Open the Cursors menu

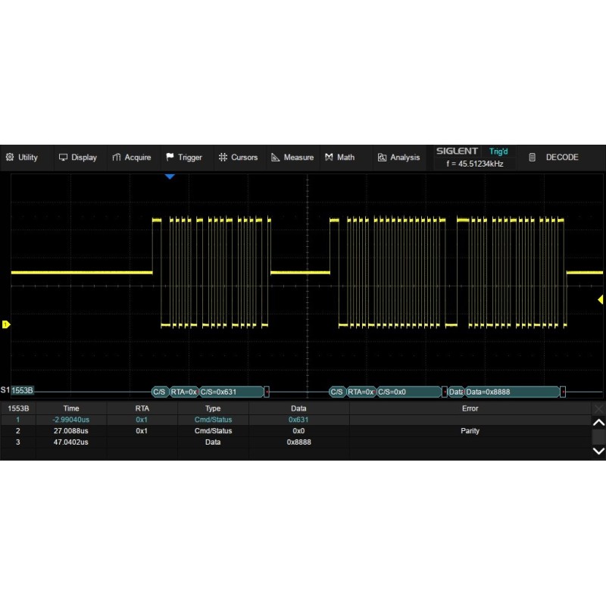[238, 158]
